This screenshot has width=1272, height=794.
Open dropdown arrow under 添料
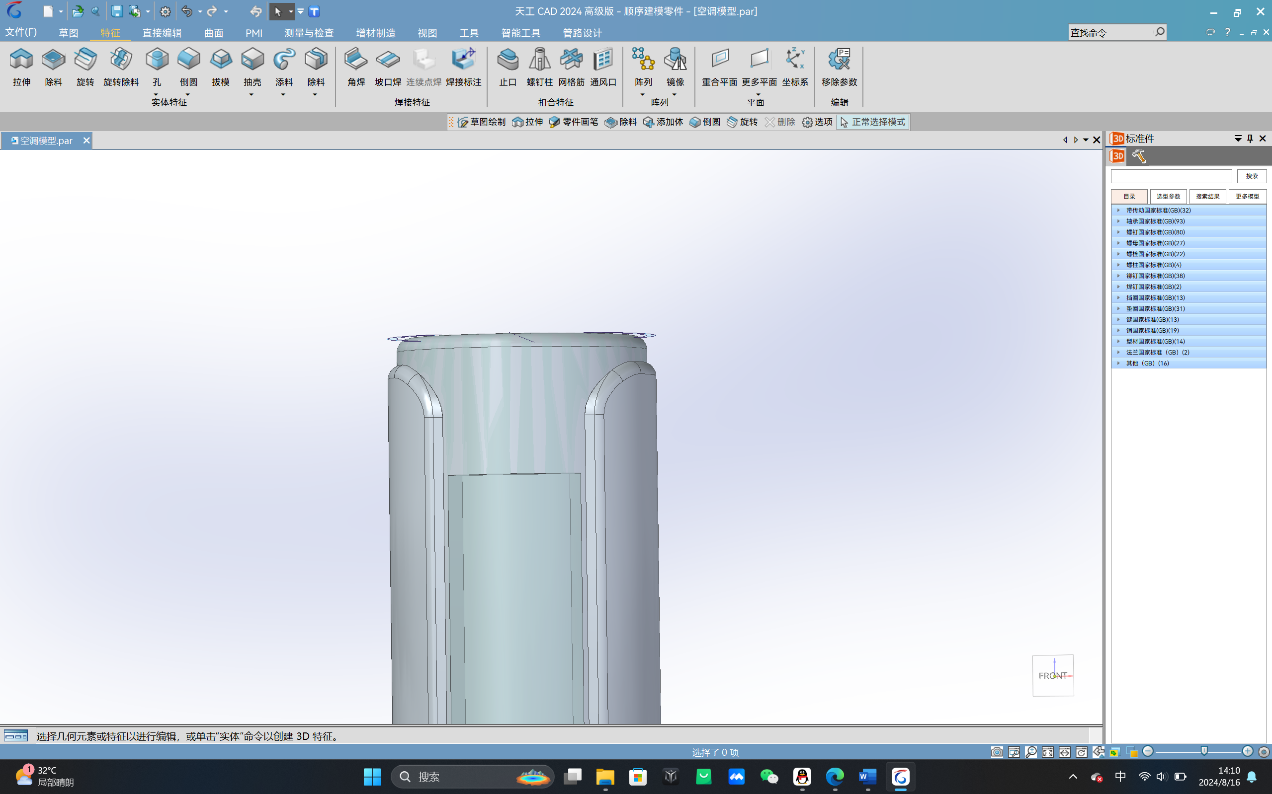(283, 94)
